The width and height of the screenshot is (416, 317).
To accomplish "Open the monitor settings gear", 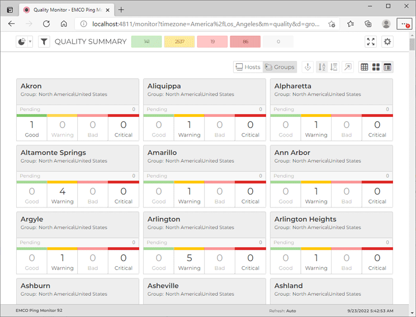I will point(387,42).
